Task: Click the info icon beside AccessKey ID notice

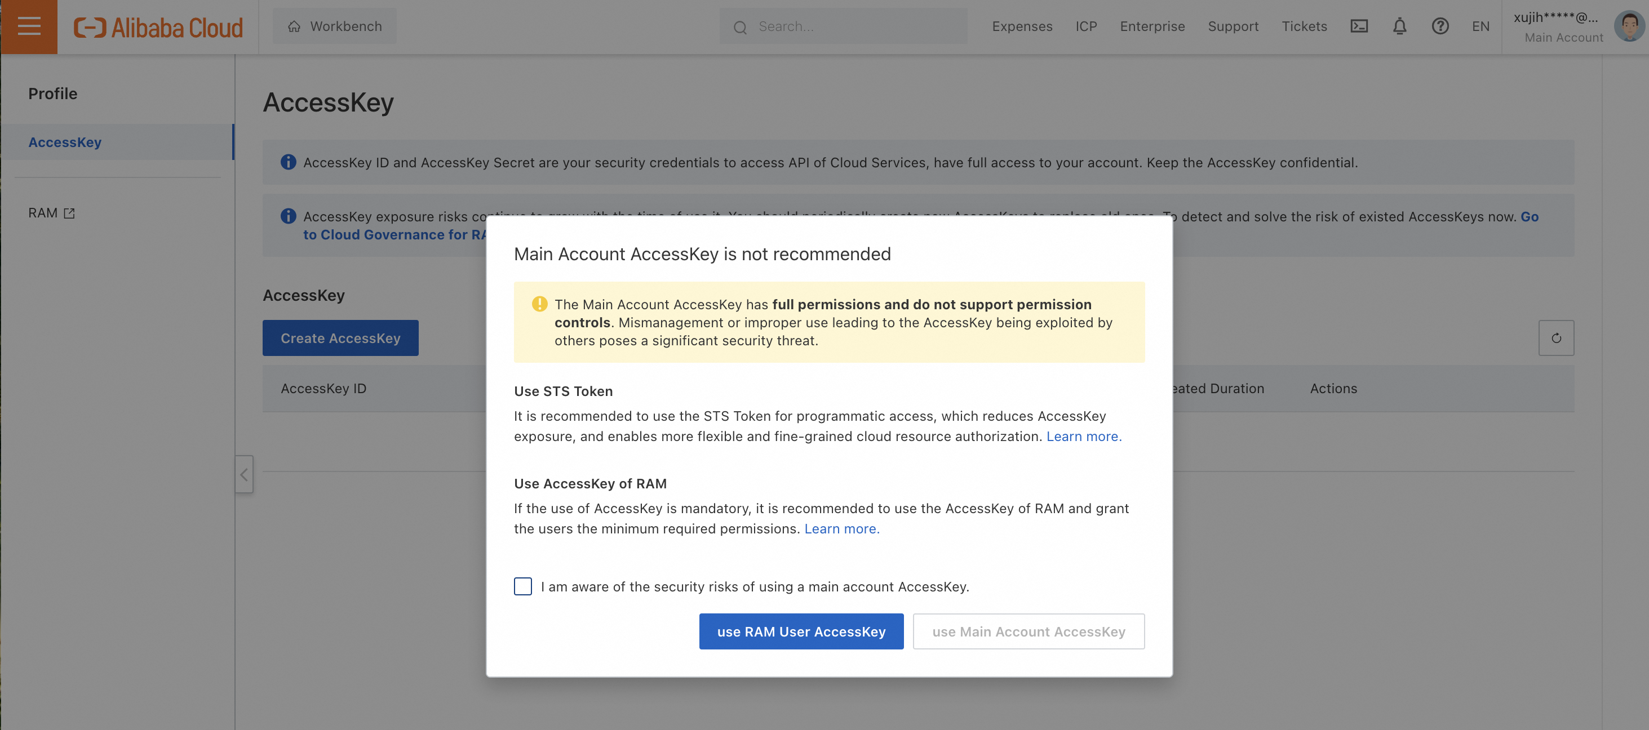Action: click(288, 163)
